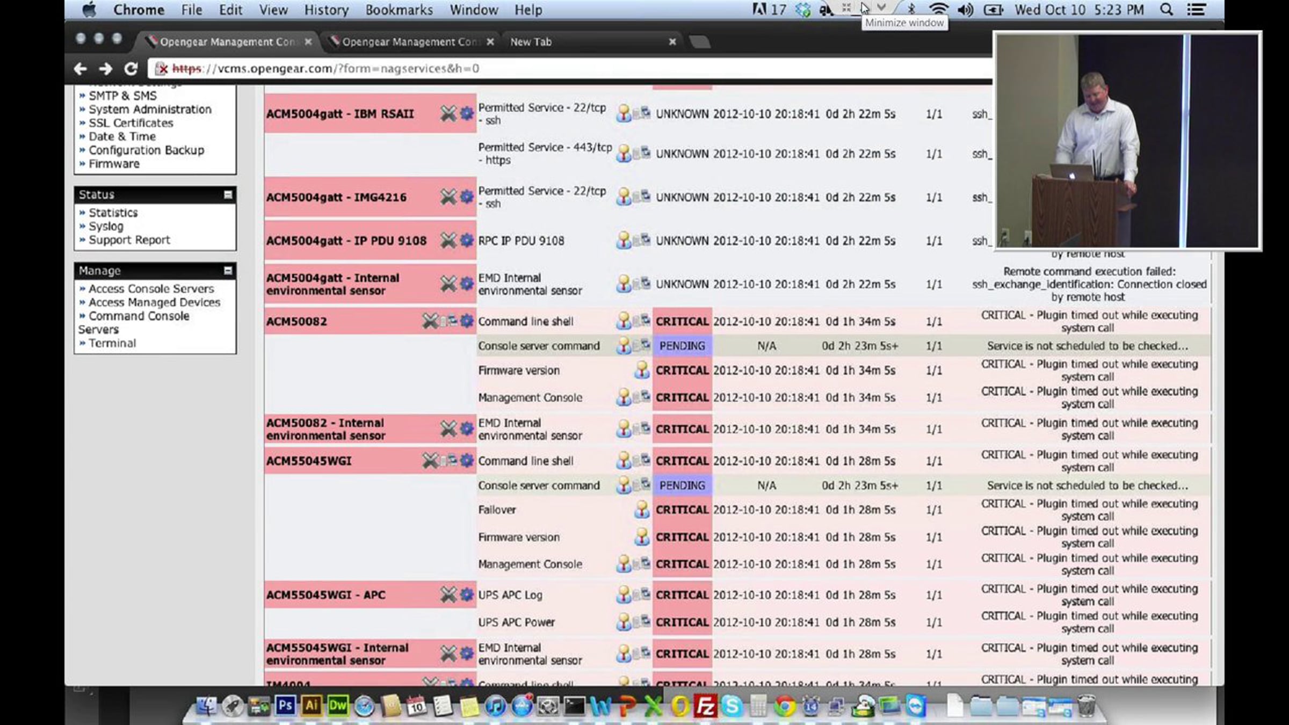
Task: Click the person icon for Firmware version under ACM50082
Action: tap(641, 370)
